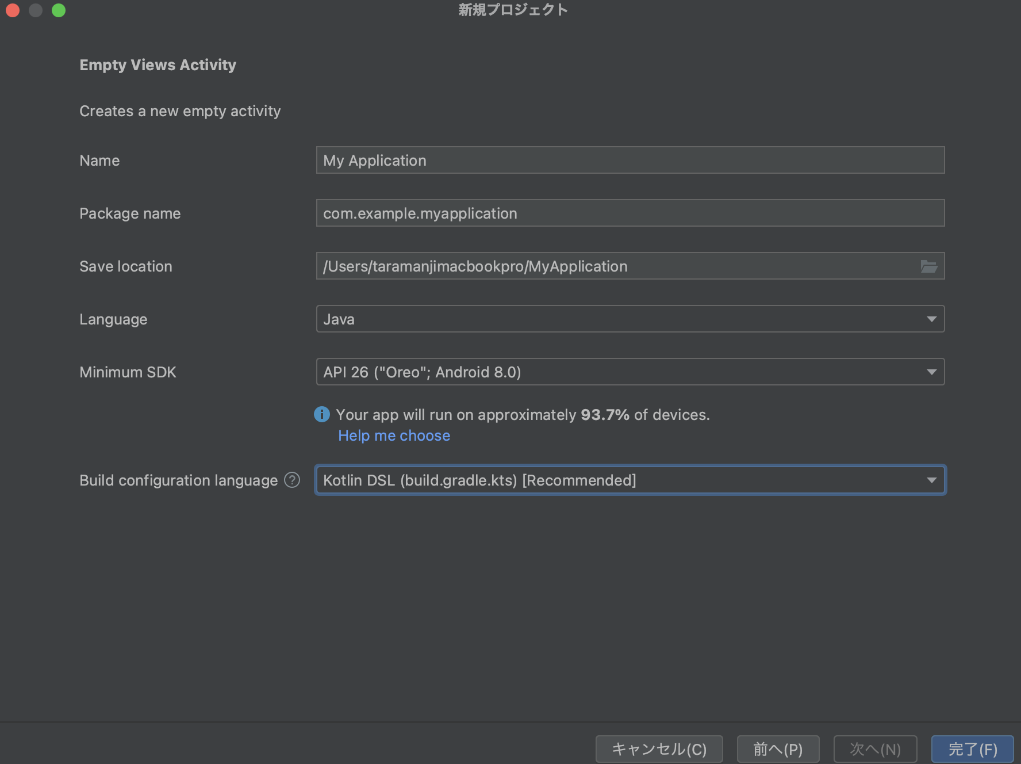The height and width of the screenshot is (764, 1021).
Task: Click the disabled 次へ(N) button
Action: (875, 748)
